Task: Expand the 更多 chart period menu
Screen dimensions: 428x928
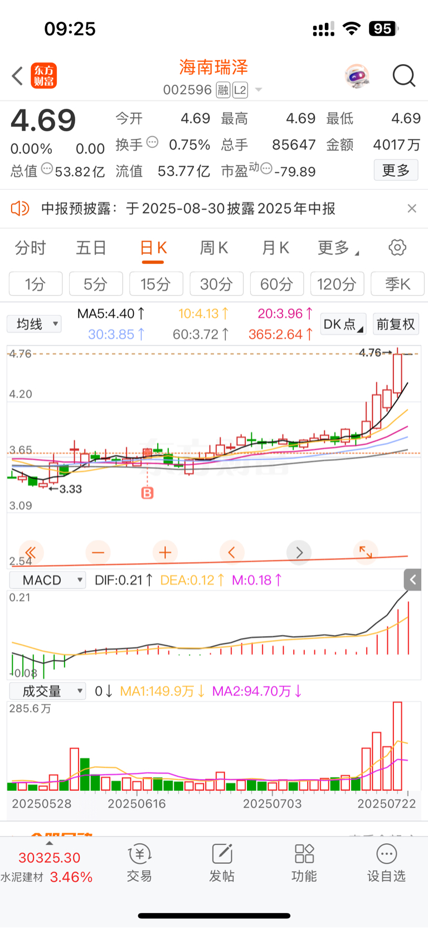Action: point(338,248)
